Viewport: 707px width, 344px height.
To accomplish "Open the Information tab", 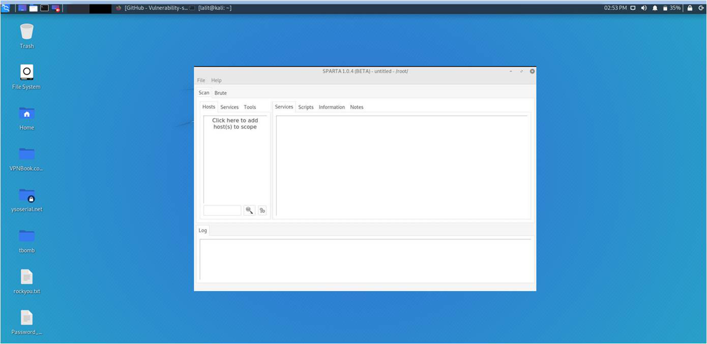I will point(332,107).
